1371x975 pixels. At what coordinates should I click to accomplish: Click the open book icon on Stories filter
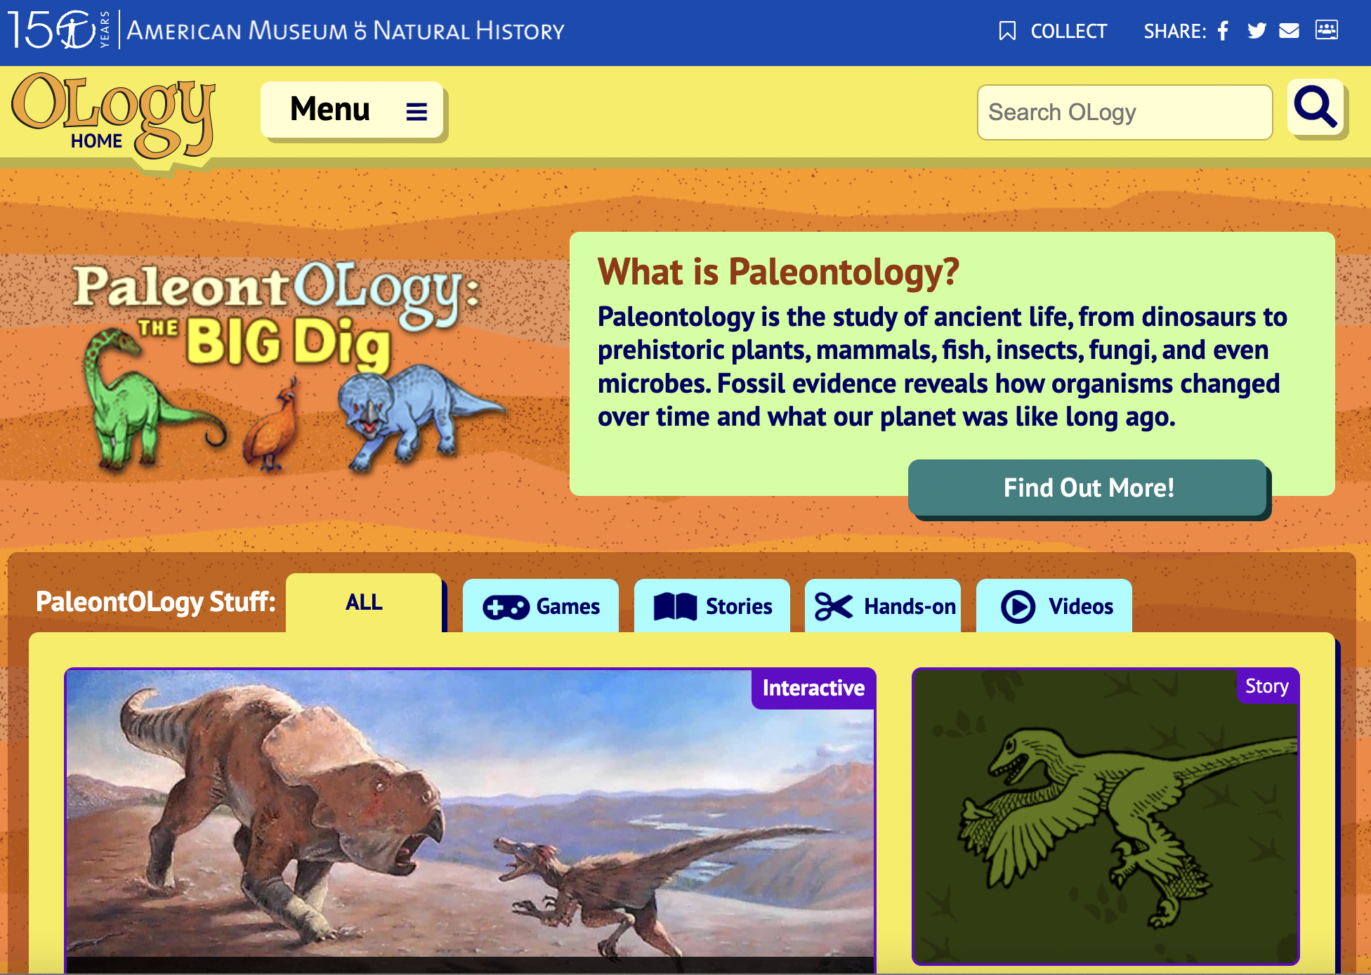pyautogui.click(x=675, y=606)
